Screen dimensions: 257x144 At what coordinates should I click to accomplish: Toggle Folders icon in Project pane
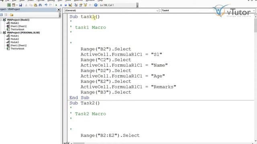(x=12, y=15)
